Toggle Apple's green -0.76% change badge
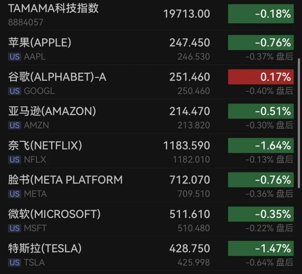The image size is (302, 274). tap(260, 43)
